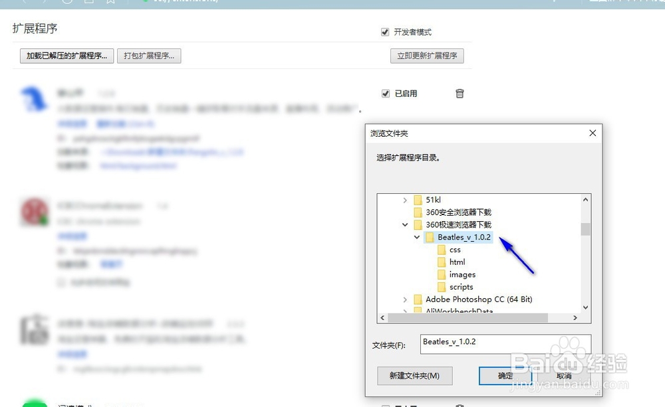
Task: Select the html folder under Beatles_v_1.0.2
Action: [457, 262]
